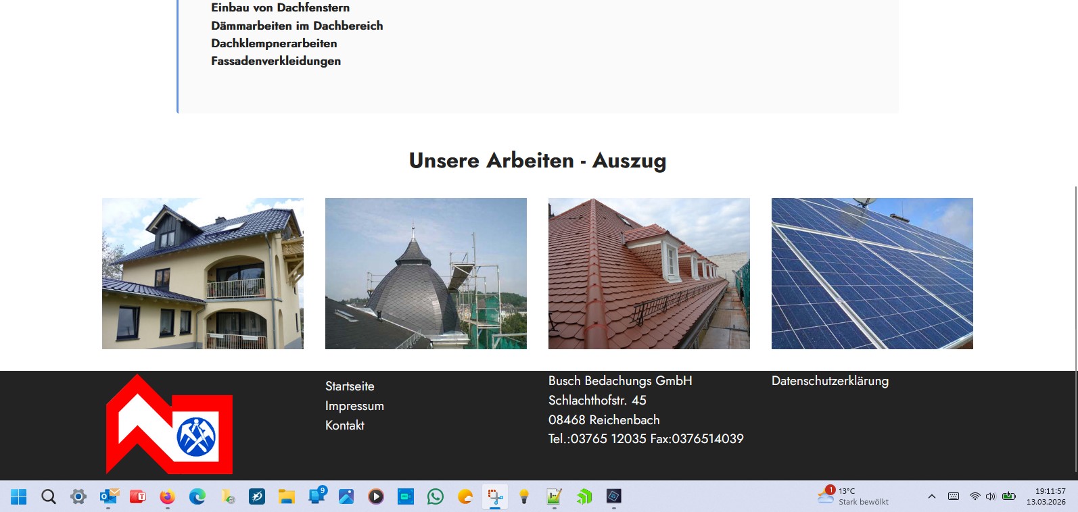
Task: Open the Startseite footer link
Action: (350, 386)
